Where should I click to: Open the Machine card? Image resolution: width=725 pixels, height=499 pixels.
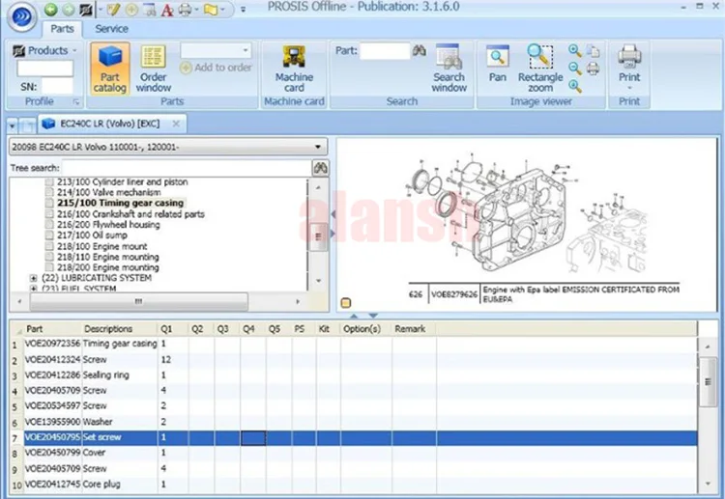(294, 69)
